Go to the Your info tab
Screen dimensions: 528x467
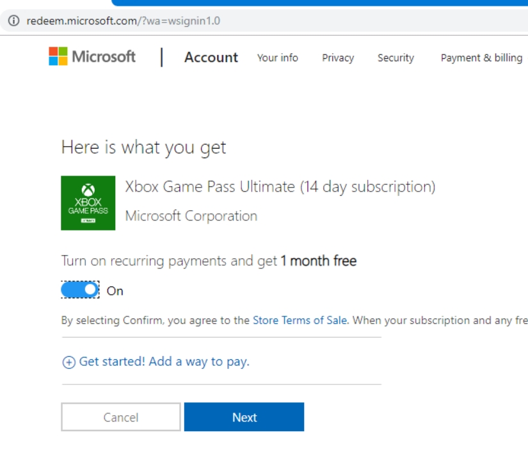click(x=278, y=58)
